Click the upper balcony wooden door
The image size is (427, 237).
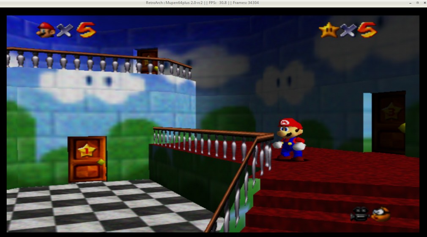click(x=147, y=61)
